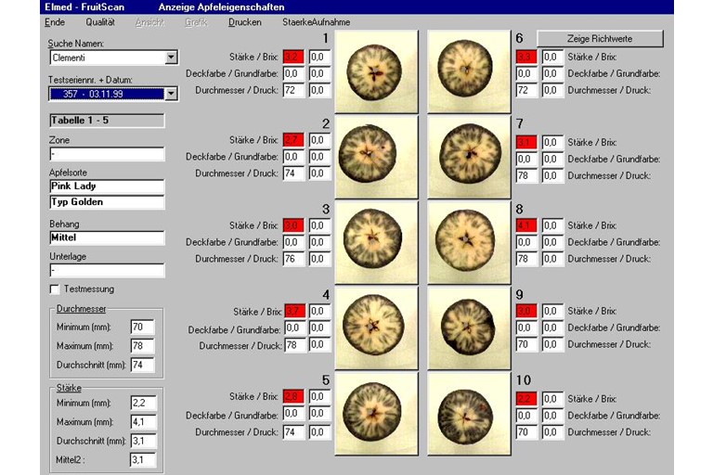Click Durchmesser field 72 of apple 6

526,90
